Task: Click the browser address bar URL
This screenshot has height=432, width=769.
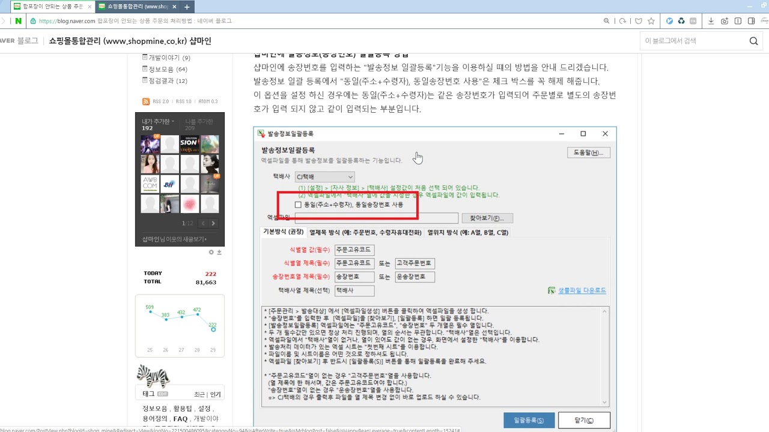Action: (135, 21)
